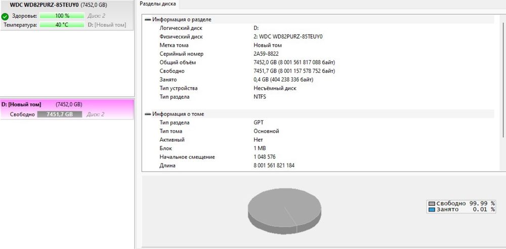Click the Свободно 7451,7 GB bar
Screen dimensions: 506x249
pos(60,114)
